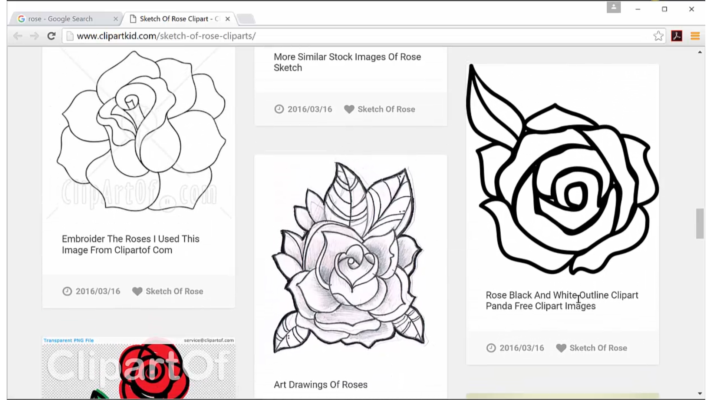Open the embroider roses outline thumbnail
Image resolution: width=712 pixels, height=400 pixels.
point(138,133)
